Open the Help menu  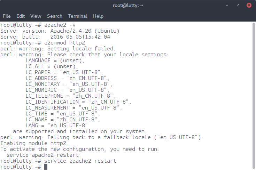click(x=98, y=16)
